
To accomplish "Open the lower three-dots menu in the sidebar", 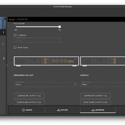I will [4, 58].
